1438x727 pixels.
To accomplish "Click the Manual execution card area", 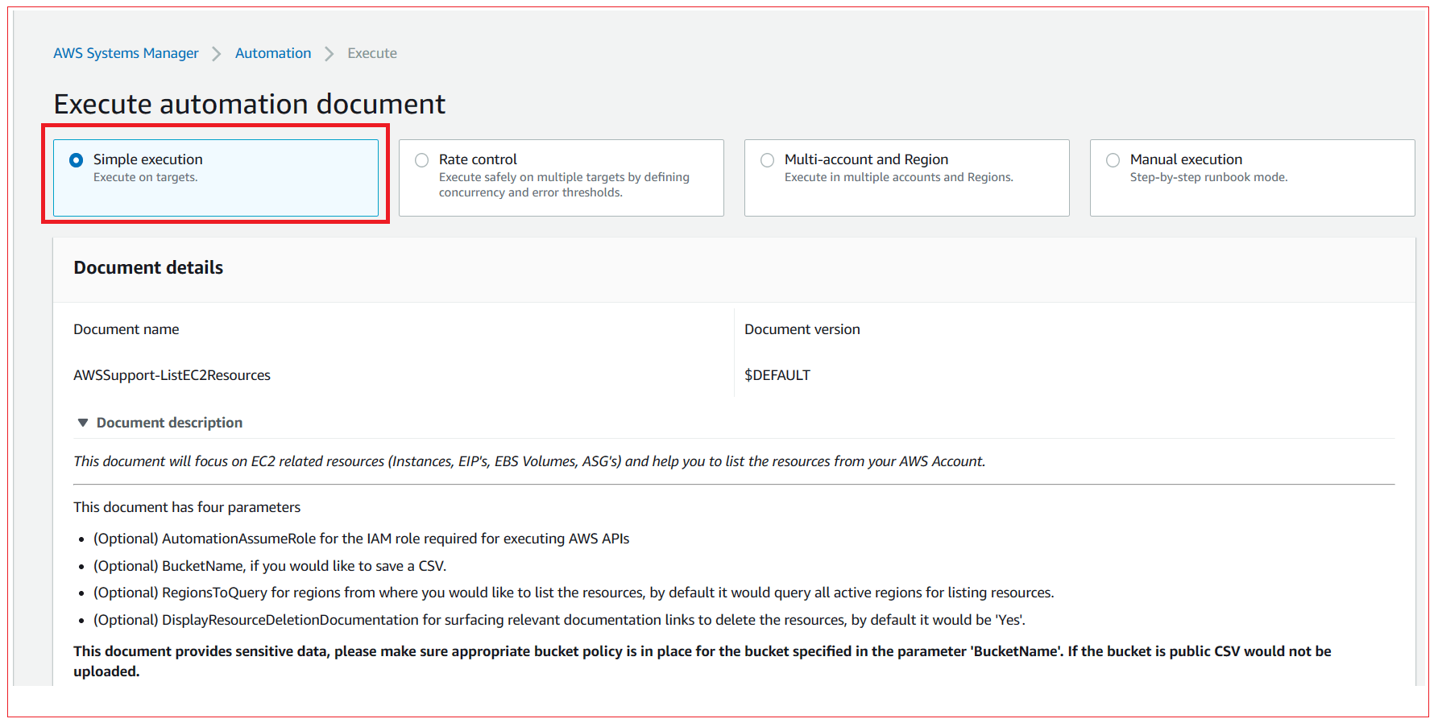I will pyautogui.click(x=1252, y=177).
